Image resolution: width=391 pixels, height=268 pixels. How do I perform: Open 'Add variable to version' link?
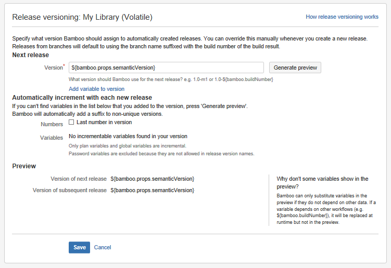pyautogui.click(x=96, y=89)
